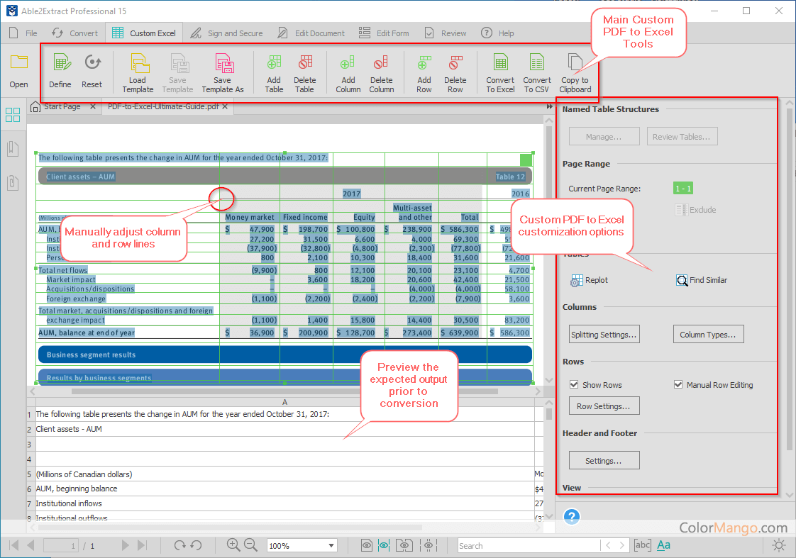796x558 pixels.
Task: Toggle the Manual Row Editing checkbox
Action: [x=678, y=385]
